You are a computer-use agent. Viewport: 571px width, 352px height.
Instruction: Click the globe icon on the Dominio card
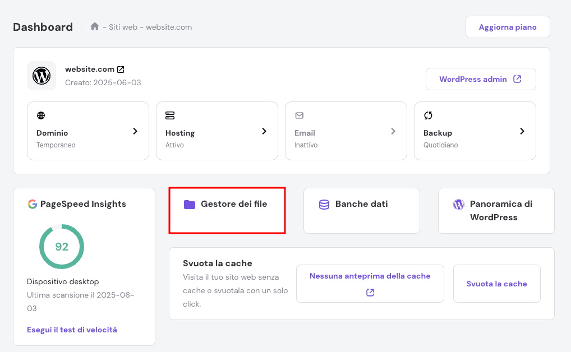(41, 115)
